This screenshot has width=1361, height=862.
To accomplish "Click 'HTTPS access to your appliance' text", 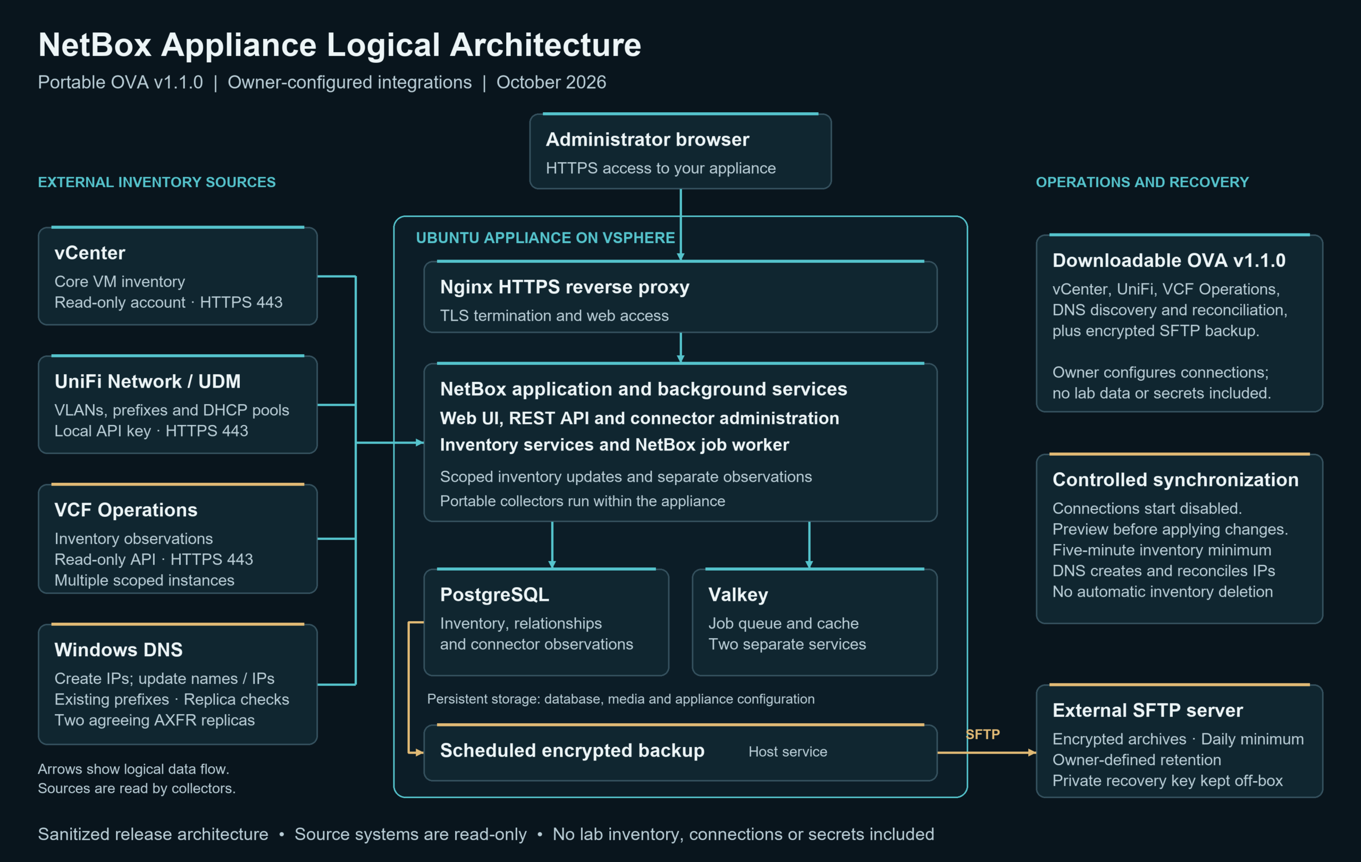I will 661,169.
